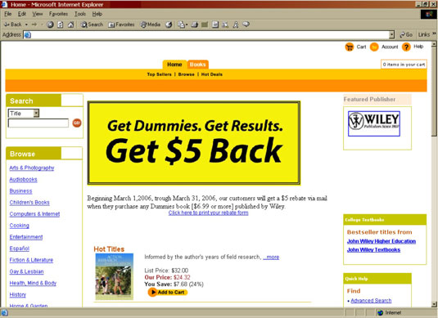Click the Add to Cart button
This screenshot has width=438, height=318.
point(167,292)
